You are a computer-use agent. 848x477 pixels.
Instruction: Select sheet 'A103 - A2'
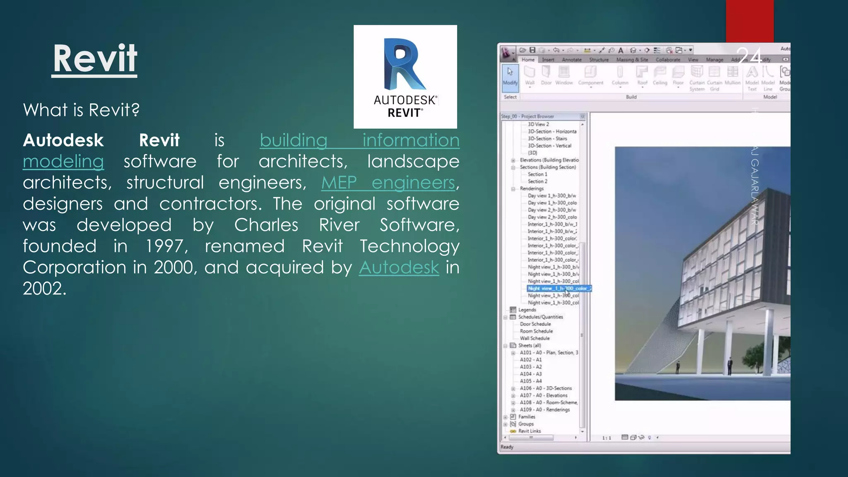(x=531, y=367)
